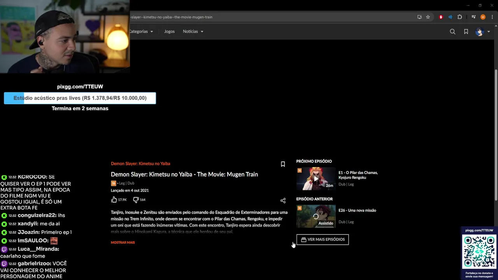
Task: Click the pixgg QR code image
Action: pyautogui.click(x=479, y=252)
